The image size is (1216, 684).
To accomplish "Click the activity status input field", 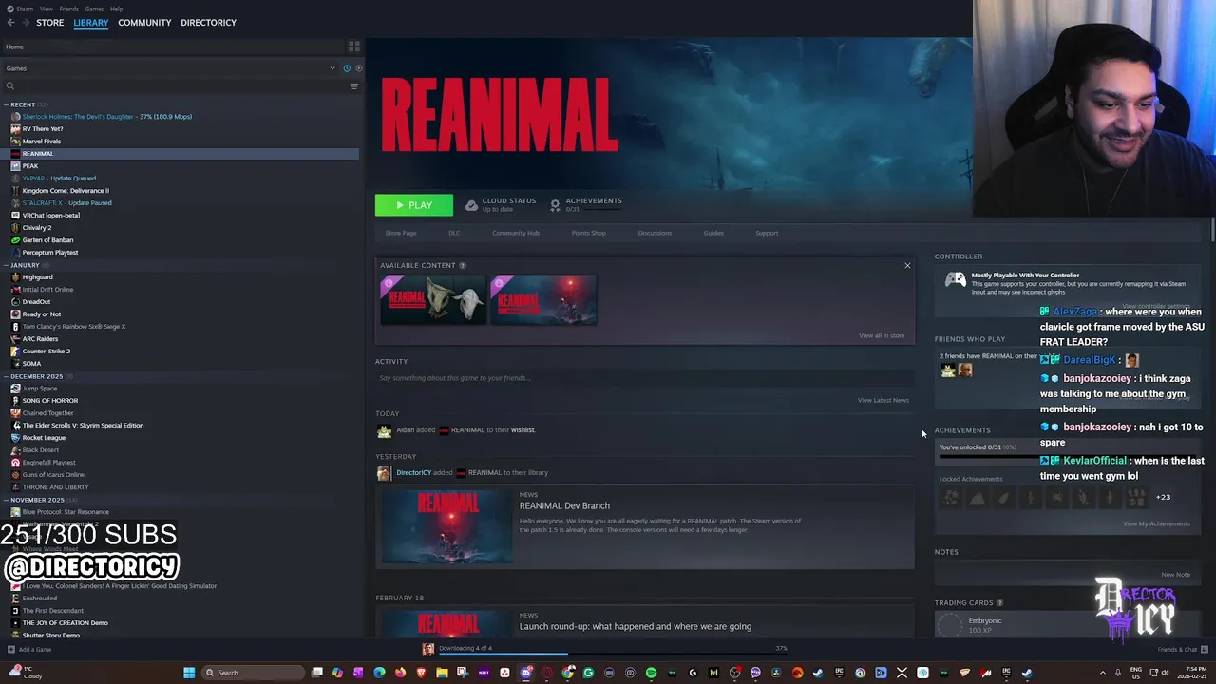I will [x=644, y=378].
